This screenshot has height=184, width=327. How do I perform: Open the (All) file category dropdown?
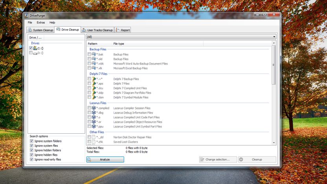tap(181, 37)
